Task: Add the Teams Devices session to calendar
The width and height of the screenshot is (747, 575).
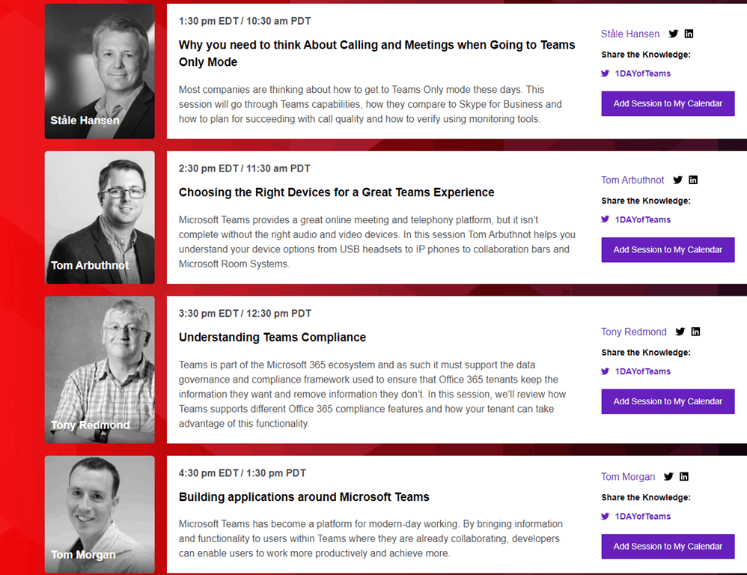Action: 668,249
